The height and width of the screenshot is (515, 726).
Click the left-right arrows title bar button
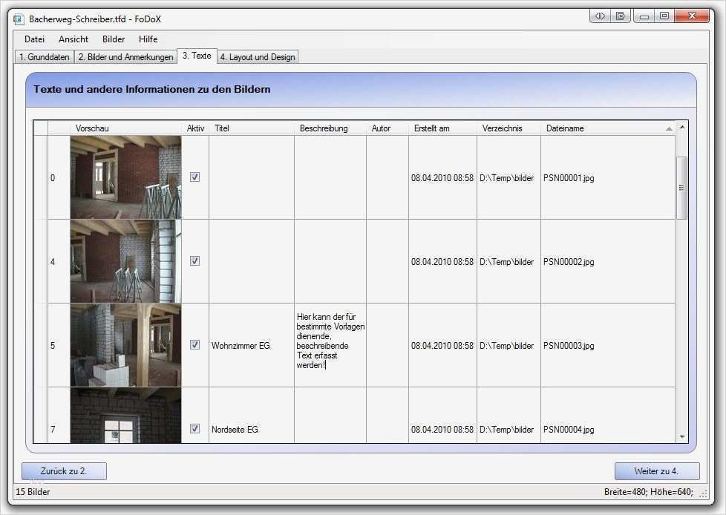(600, 16)
